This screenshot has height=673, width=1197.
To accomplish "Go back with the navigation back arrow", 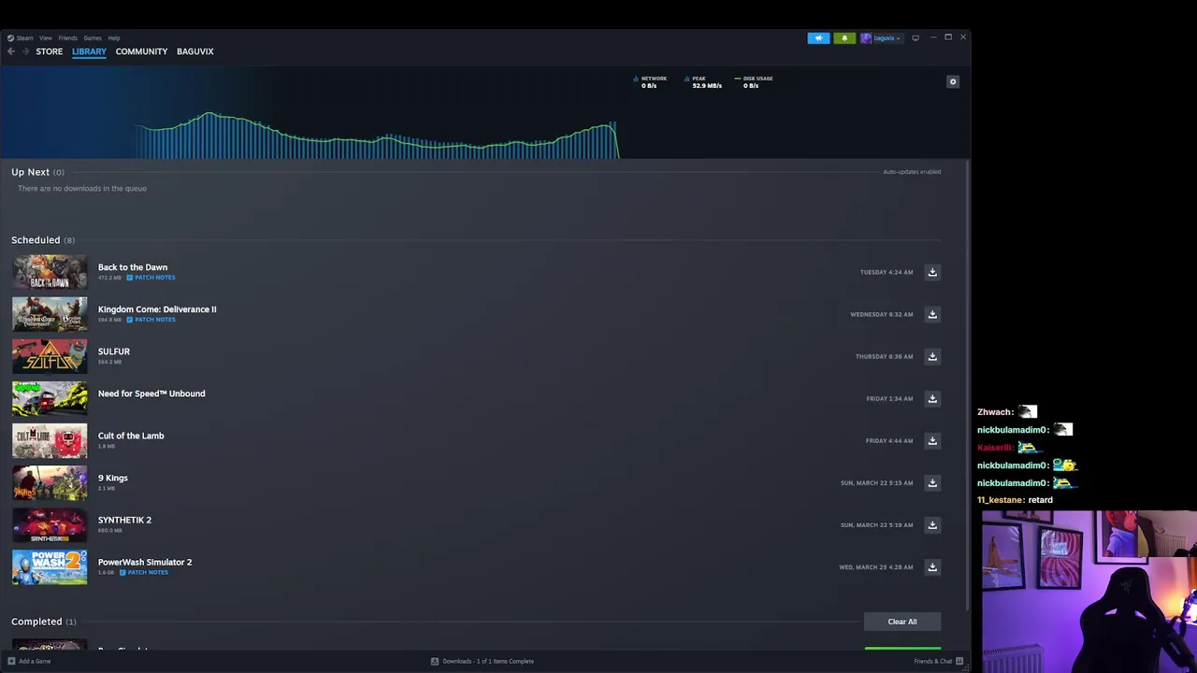I will [11, 51].
